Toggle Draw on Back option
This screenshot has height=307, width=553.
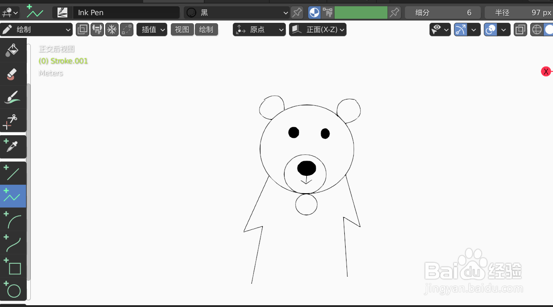click(x=83, y=30)
